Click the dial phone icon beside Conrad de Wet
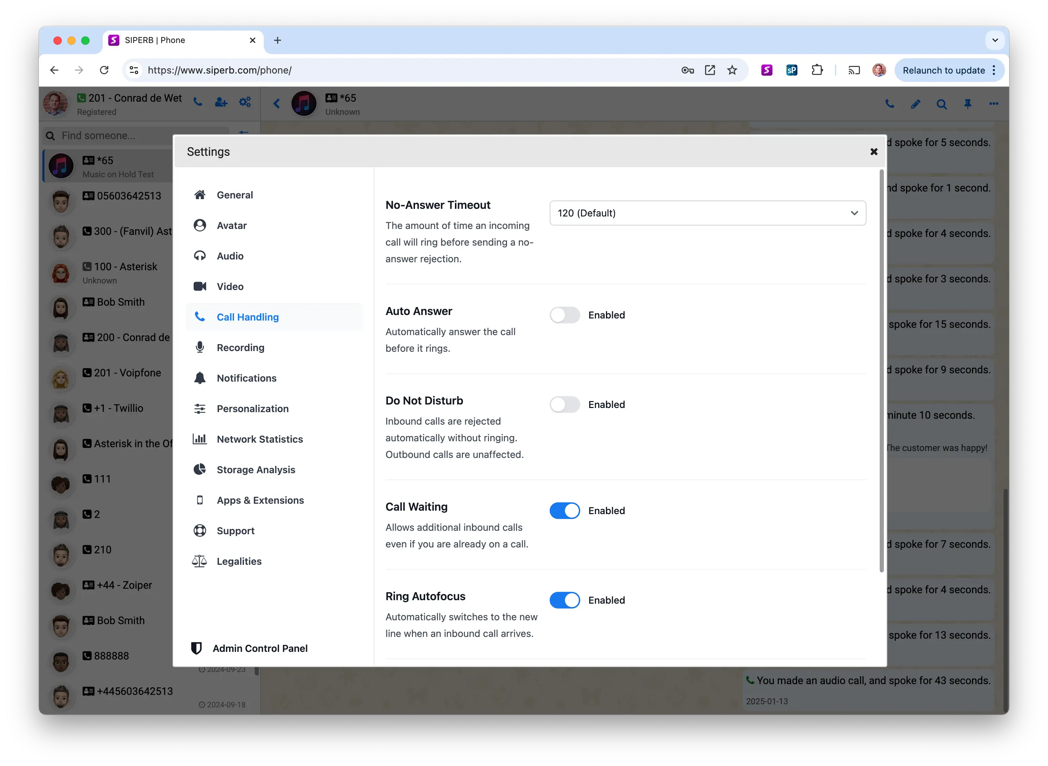The image size is (1048, 766). coord(198,102)
